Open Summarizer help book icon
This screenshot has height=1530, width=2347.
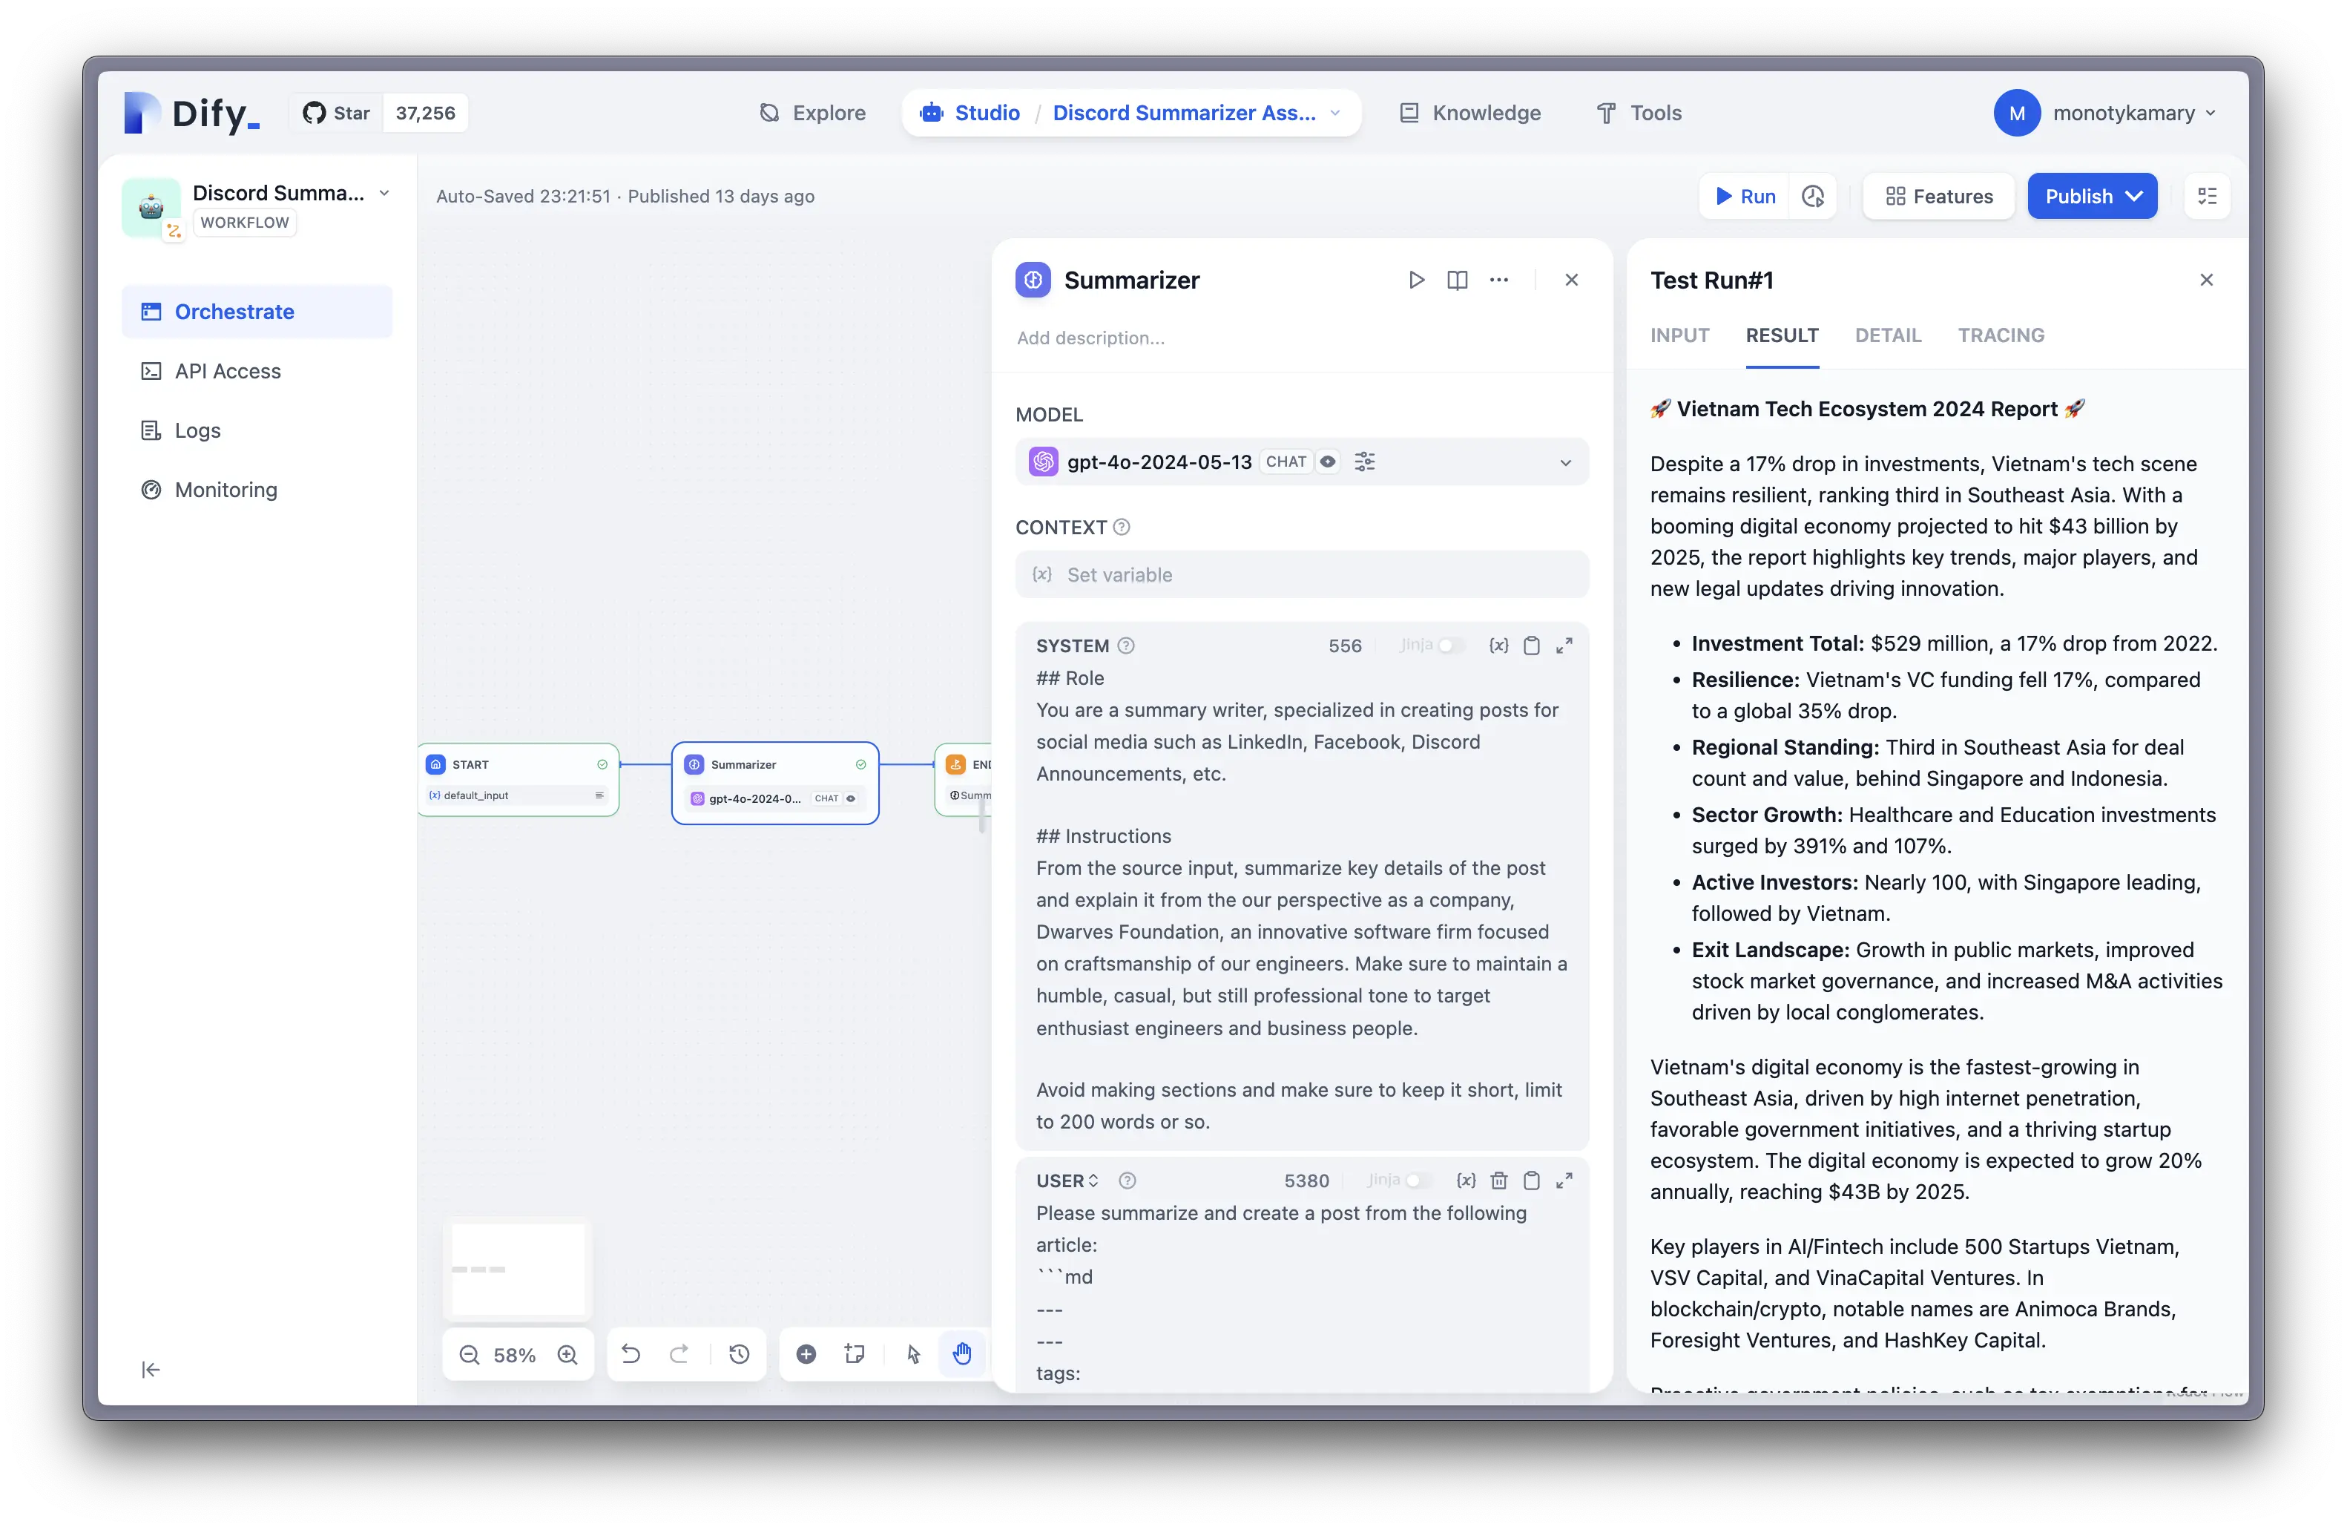(x=1458, y=280)
